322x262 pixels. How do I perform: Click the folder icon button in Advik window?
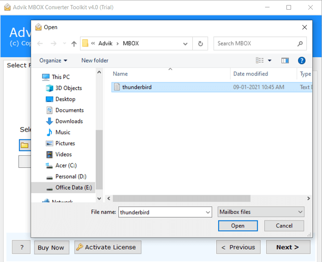click(24, 145)
